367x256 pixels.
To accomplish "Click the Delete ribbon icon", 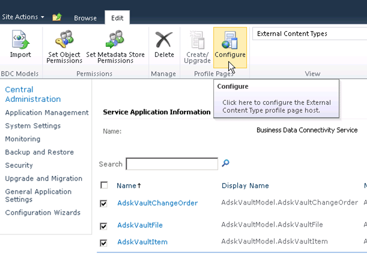I will pos(164,46).
